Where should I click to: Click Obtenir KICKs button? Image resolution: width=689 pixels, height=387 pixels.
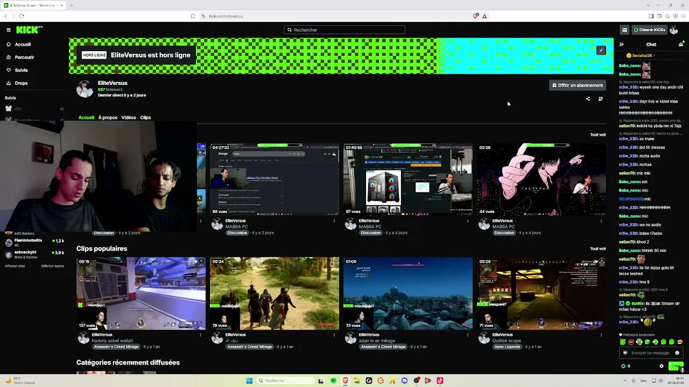[649, 30]
